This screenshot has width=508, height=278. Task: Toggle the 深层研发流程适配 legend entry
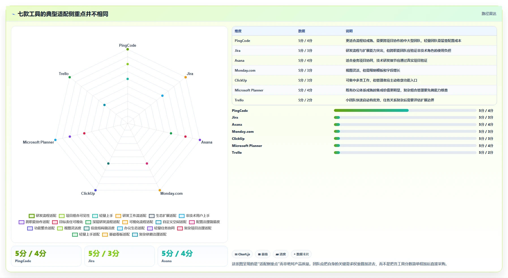point(103,222)
